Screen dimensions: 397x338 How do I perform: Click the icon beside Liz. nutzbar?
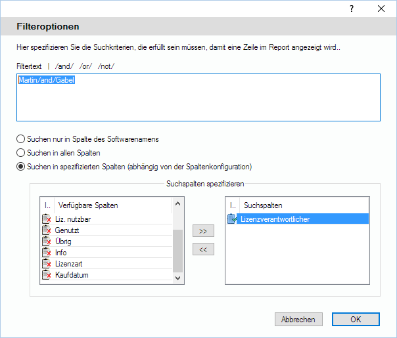46,219
